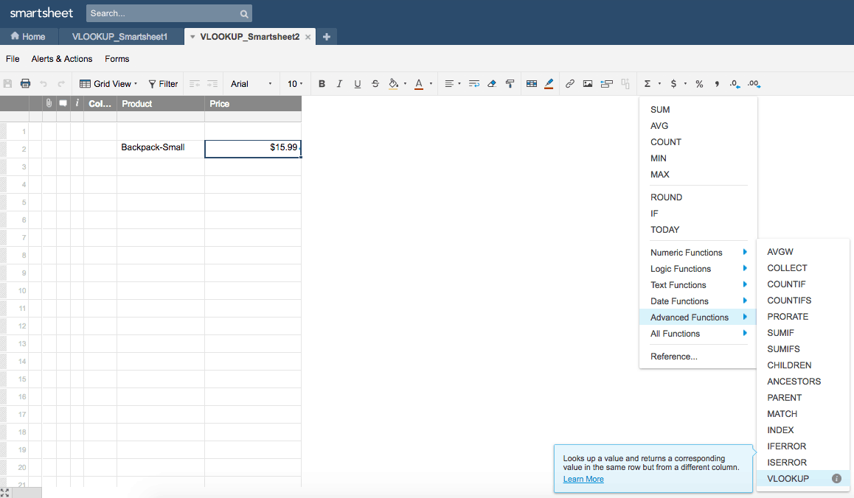Click the insert hyperlink icon

coord(569,84)
